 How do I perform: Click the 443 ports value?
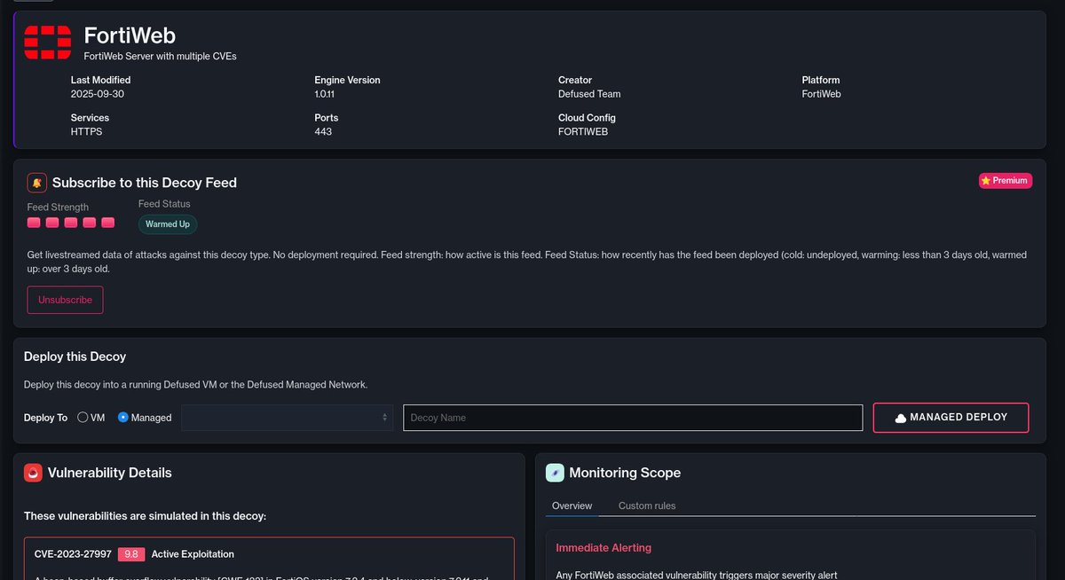(323, 132)
